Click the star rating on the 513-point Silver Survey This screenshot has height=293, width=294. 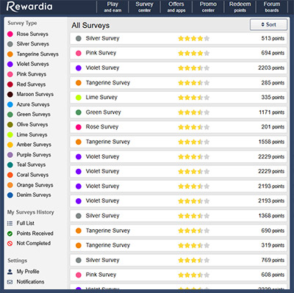click(193, 38)
